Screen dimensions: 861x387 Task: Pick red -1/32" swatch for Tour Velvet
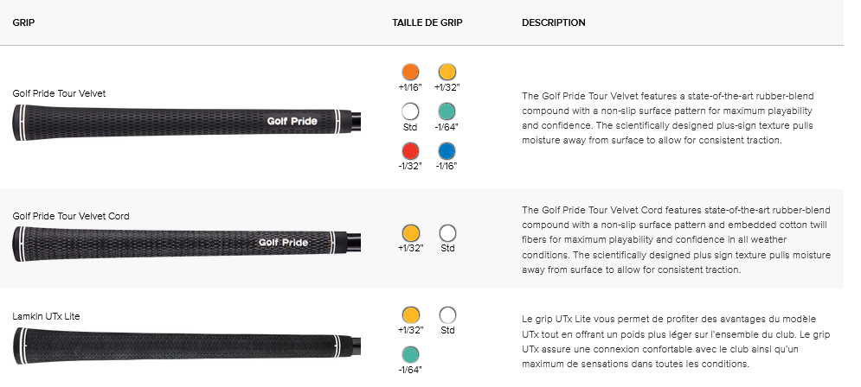(x=410, y=151)
